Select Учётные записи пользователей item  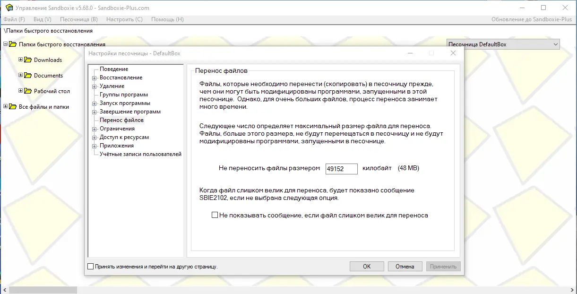click(x=140, y=154)
